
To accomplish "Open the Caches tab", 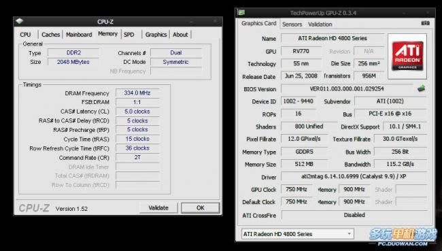I will coord(51,35).
